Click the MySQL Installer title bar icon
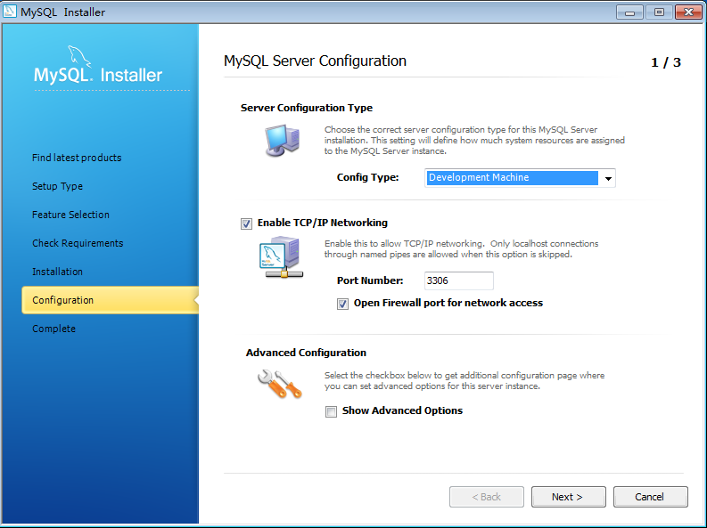Viewport: 707px width, 528px height. 10,12
